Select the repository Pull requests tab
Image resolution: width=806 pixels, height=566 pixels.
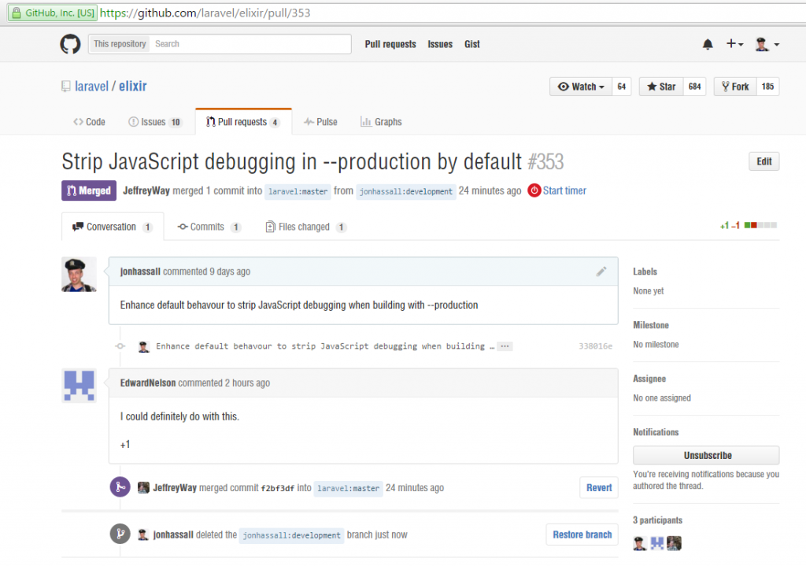click(243, 122)
